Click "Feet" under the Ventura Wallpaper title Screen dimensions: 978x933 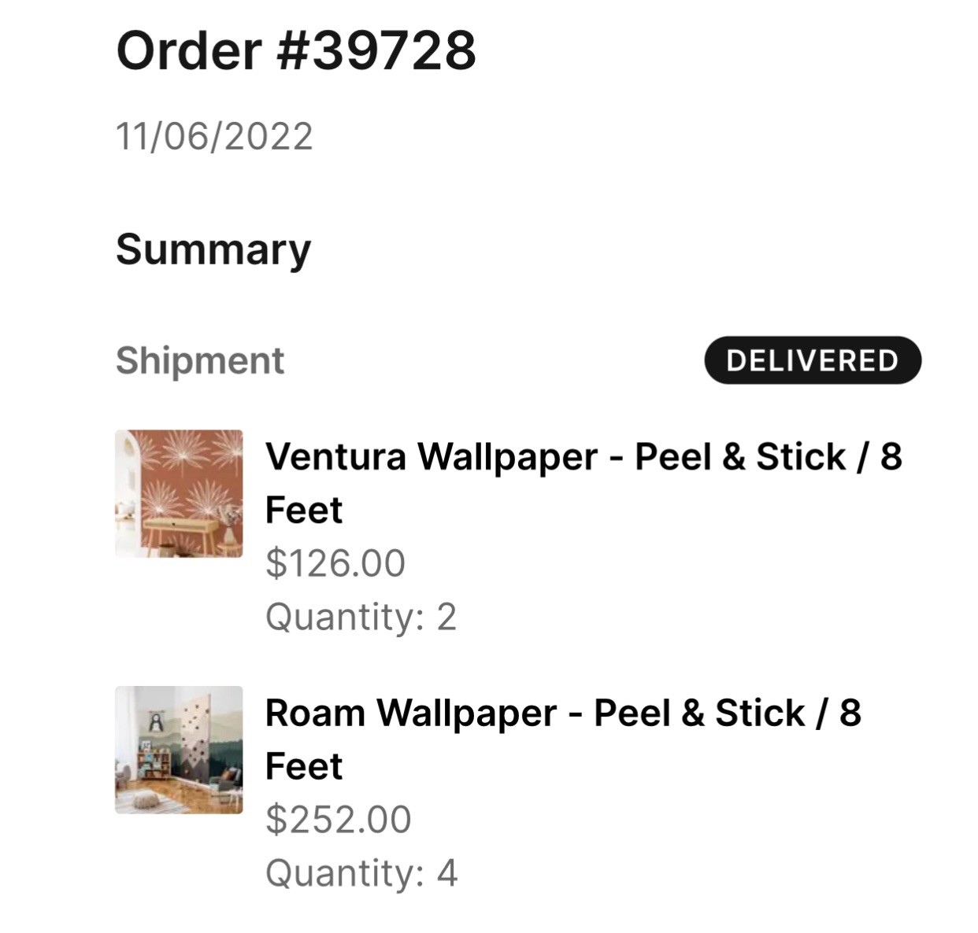(x=304, y=511)
